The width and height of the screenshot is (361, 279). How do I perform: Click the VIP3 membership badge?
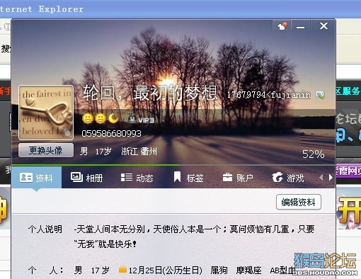pos(141,119)
